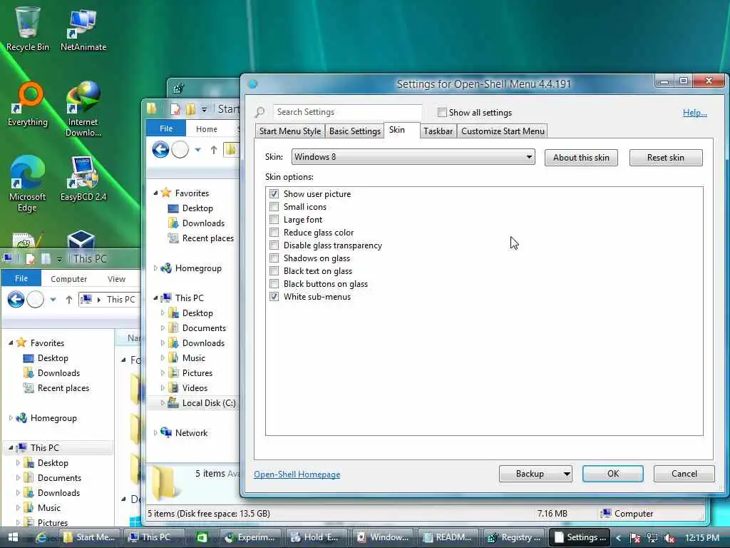
Task: Confirm settings with the OK button
Action: point(612,474)
